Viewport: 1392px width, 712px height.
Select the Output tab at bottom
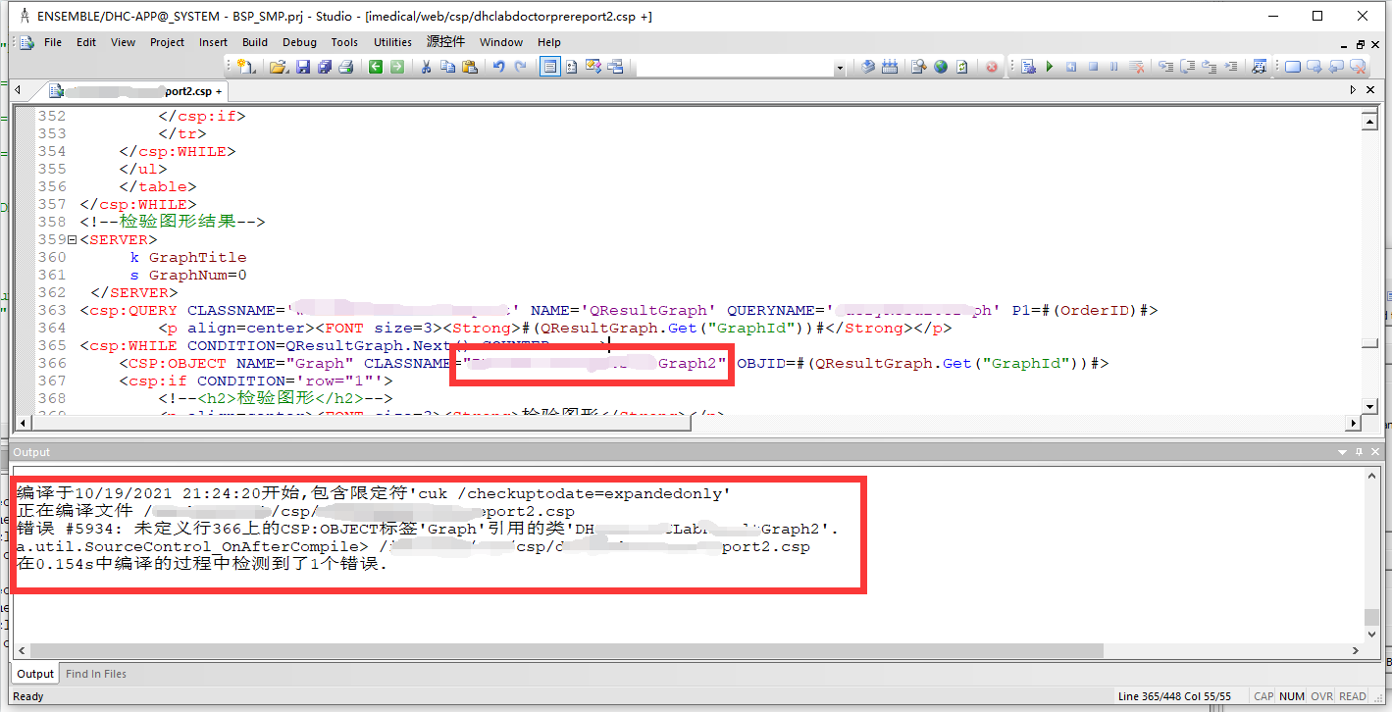[x=35, y=674]
